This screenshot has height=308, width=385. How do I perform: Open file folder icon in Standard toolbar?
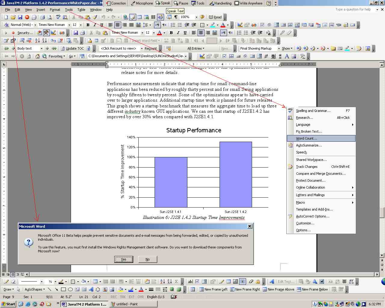pyautogui.click(x=13, y=17)
